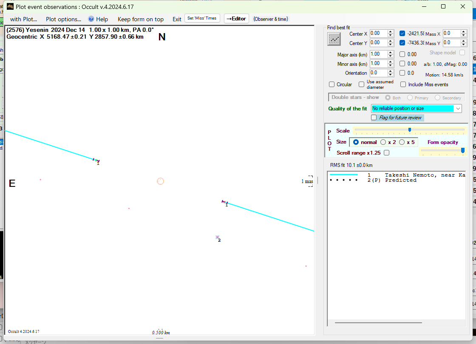
Task: Click the asteroid center circle marker on plot
Action: (160, 181)
